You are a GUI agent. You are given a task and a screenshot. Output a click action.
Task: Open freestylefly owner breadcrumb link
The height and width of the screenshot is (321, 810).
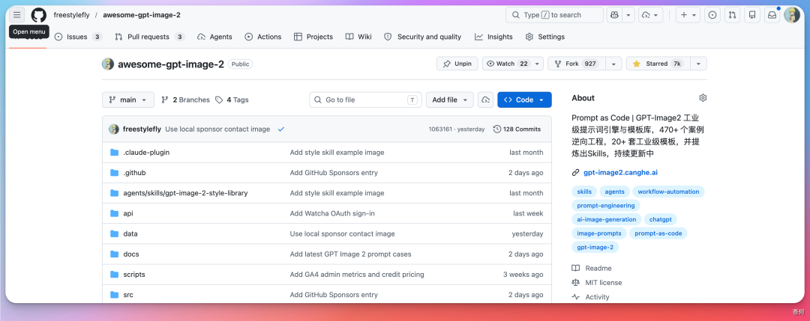pyautogui.click(x=71, y=15)
